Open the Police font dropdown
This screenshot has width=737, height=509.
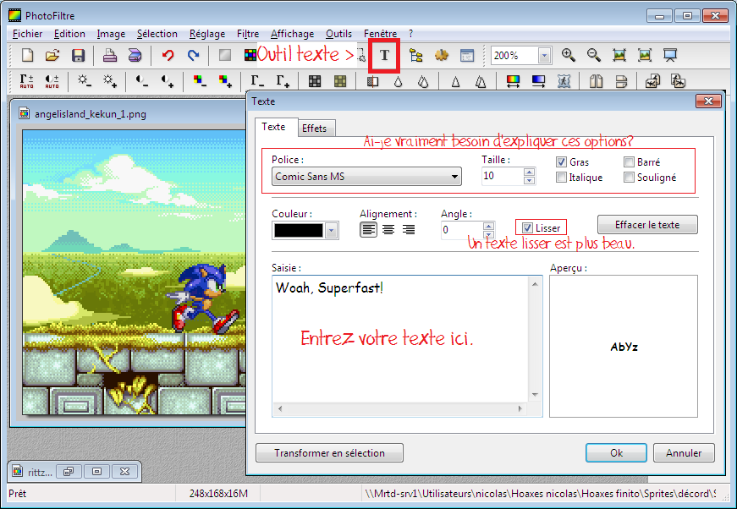click(455, 178)
